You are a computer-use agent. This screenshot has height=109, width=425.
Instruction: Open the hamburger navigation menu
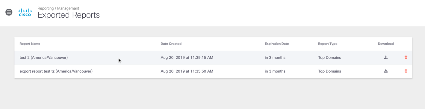[9, 12]
